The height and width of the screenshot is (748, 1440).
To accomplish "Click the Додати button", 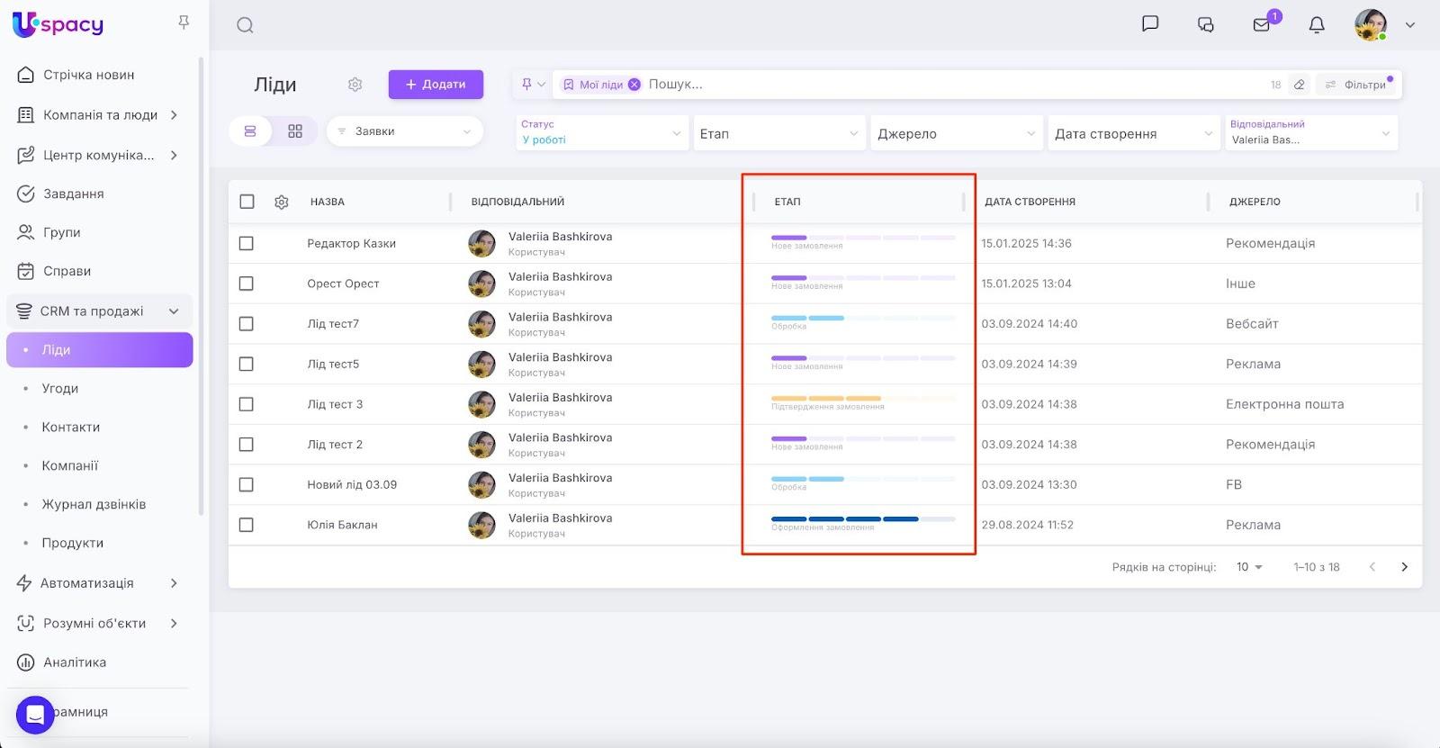I will (x=436, y=85).
